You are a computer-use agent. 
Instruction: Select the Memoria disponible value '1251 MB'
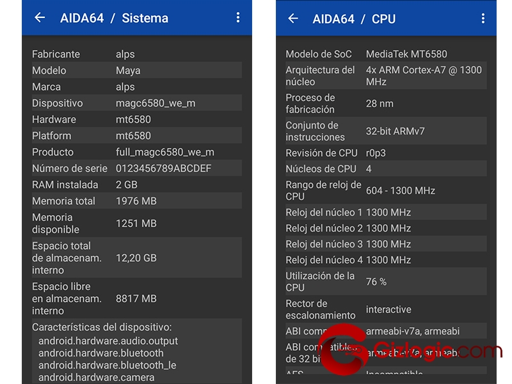136,223
